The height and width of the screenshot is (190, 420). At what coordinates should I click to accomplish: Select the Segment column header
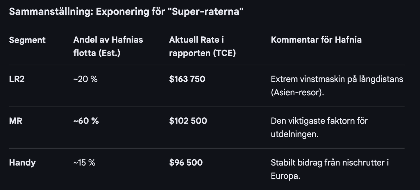click(x=27, y=40)
